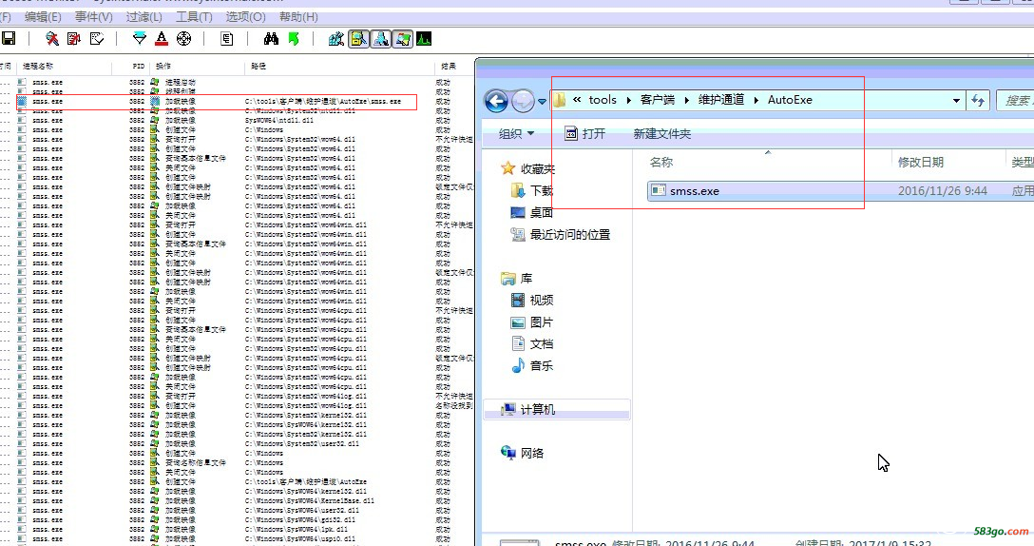Expand the arrow after 客户端 breadcrumb

pos(686,100)
